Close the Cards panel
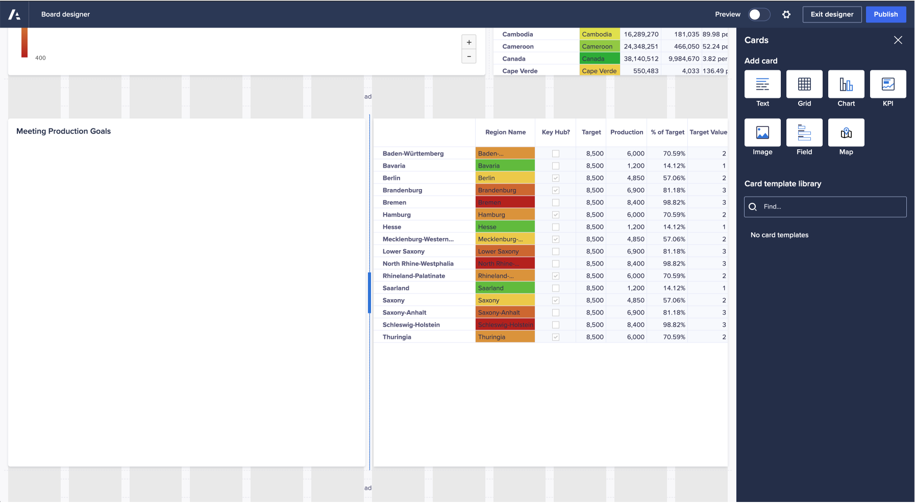The image size is (915, 503). point(898,40)
